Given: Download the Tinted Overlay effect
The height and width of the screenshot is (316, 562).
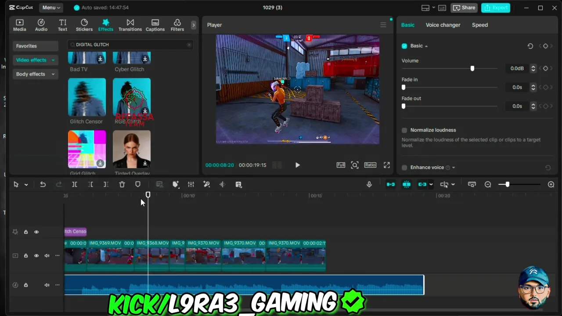Looking at the screenshot, I should coord(145,163).
